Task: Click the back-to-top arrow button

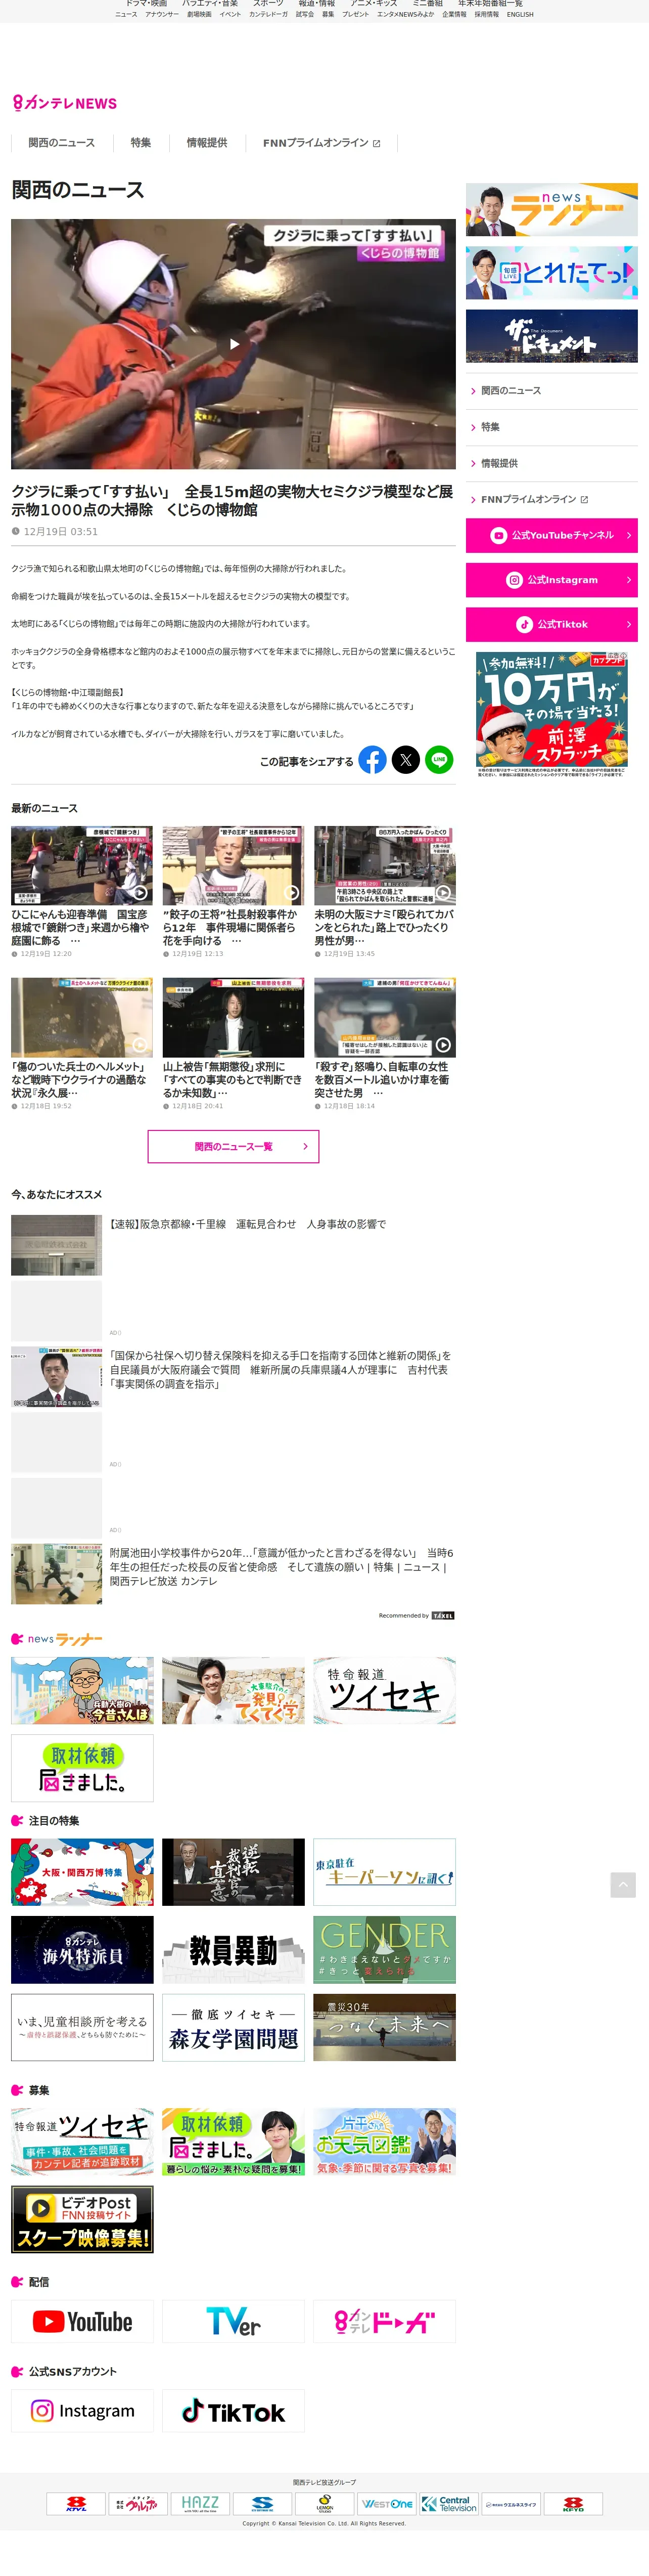Action: (623, 1885)
